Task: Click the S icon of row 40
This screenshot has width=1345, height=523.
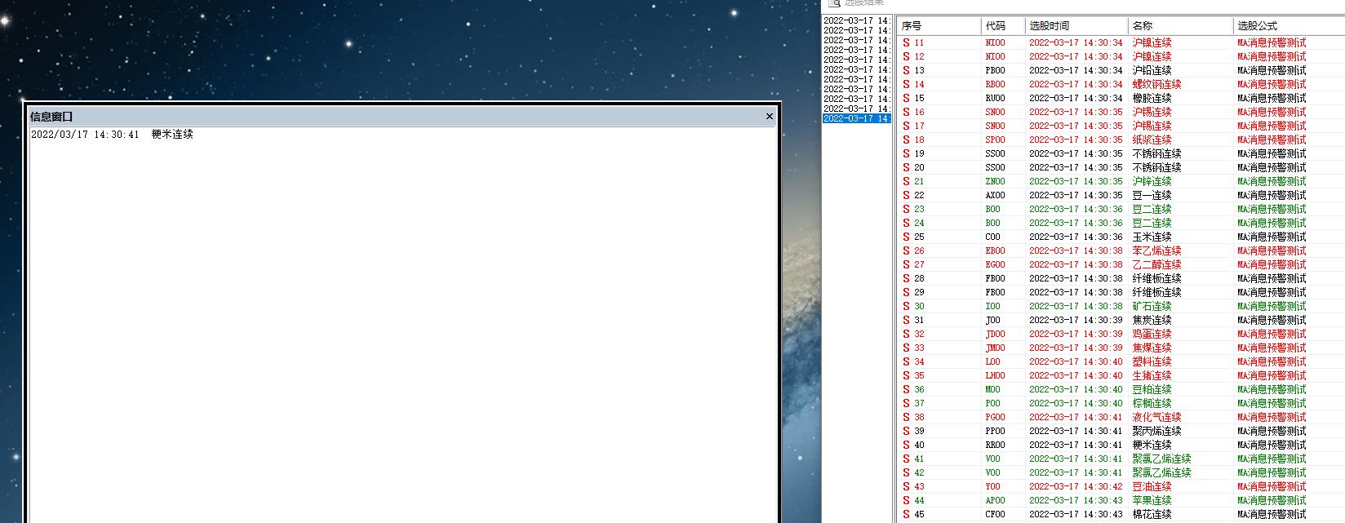Action: click(906, 445)
